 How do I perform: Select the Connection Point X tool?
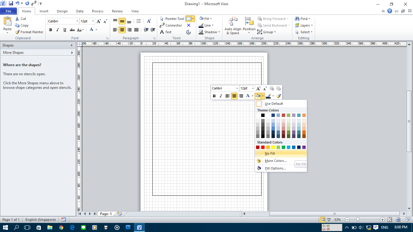pos(189,25)
